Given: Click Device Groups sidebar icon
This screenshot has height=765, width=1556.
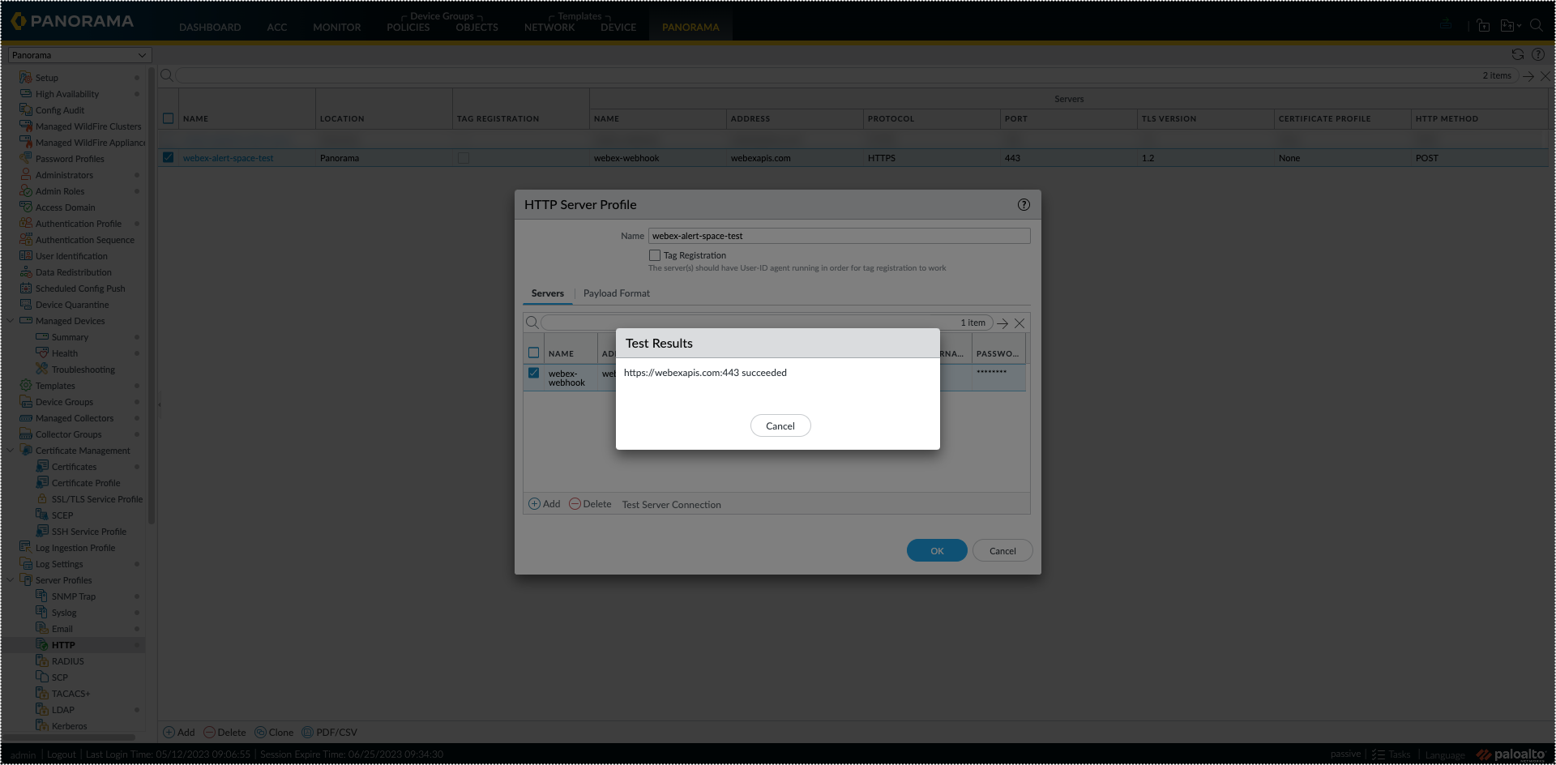Looking at the screenshot, I should click(26, 402).
